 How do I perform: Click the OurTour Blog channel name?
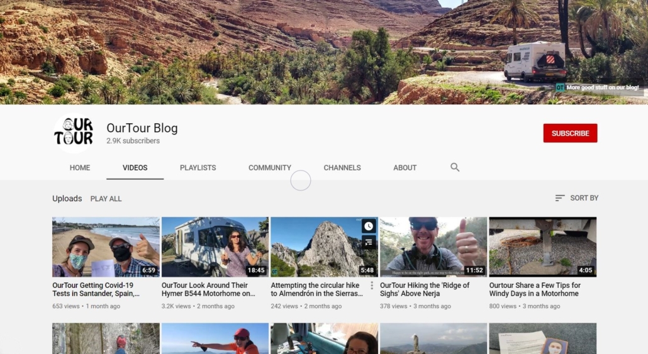pyautogui.click(x=142, y=128)
